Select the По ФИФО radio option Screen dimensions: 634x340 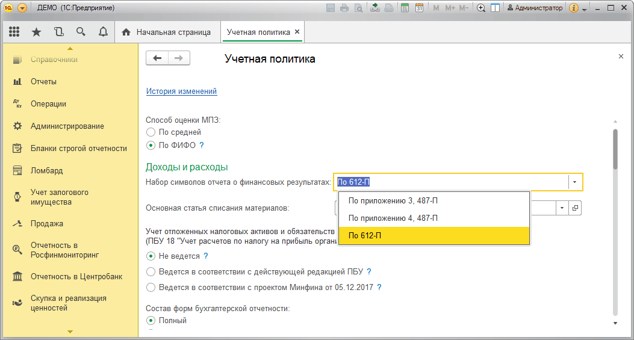pos(151,145)
